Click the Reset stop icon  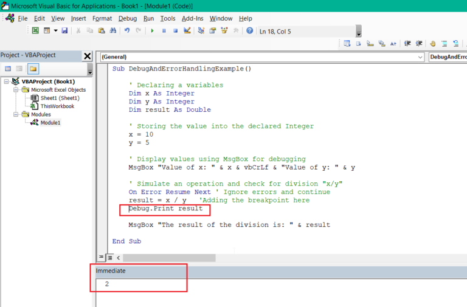[176, 30]
